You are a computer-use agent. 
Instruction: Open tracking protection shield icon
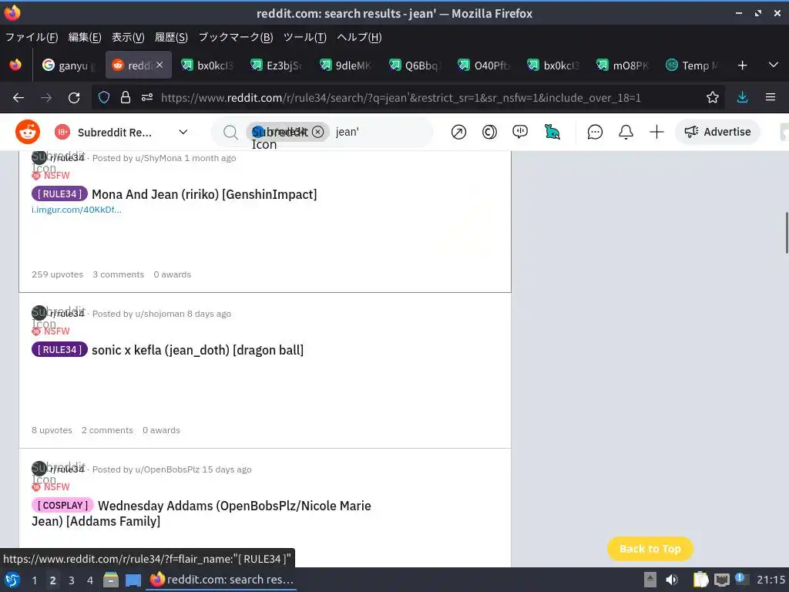104,98
